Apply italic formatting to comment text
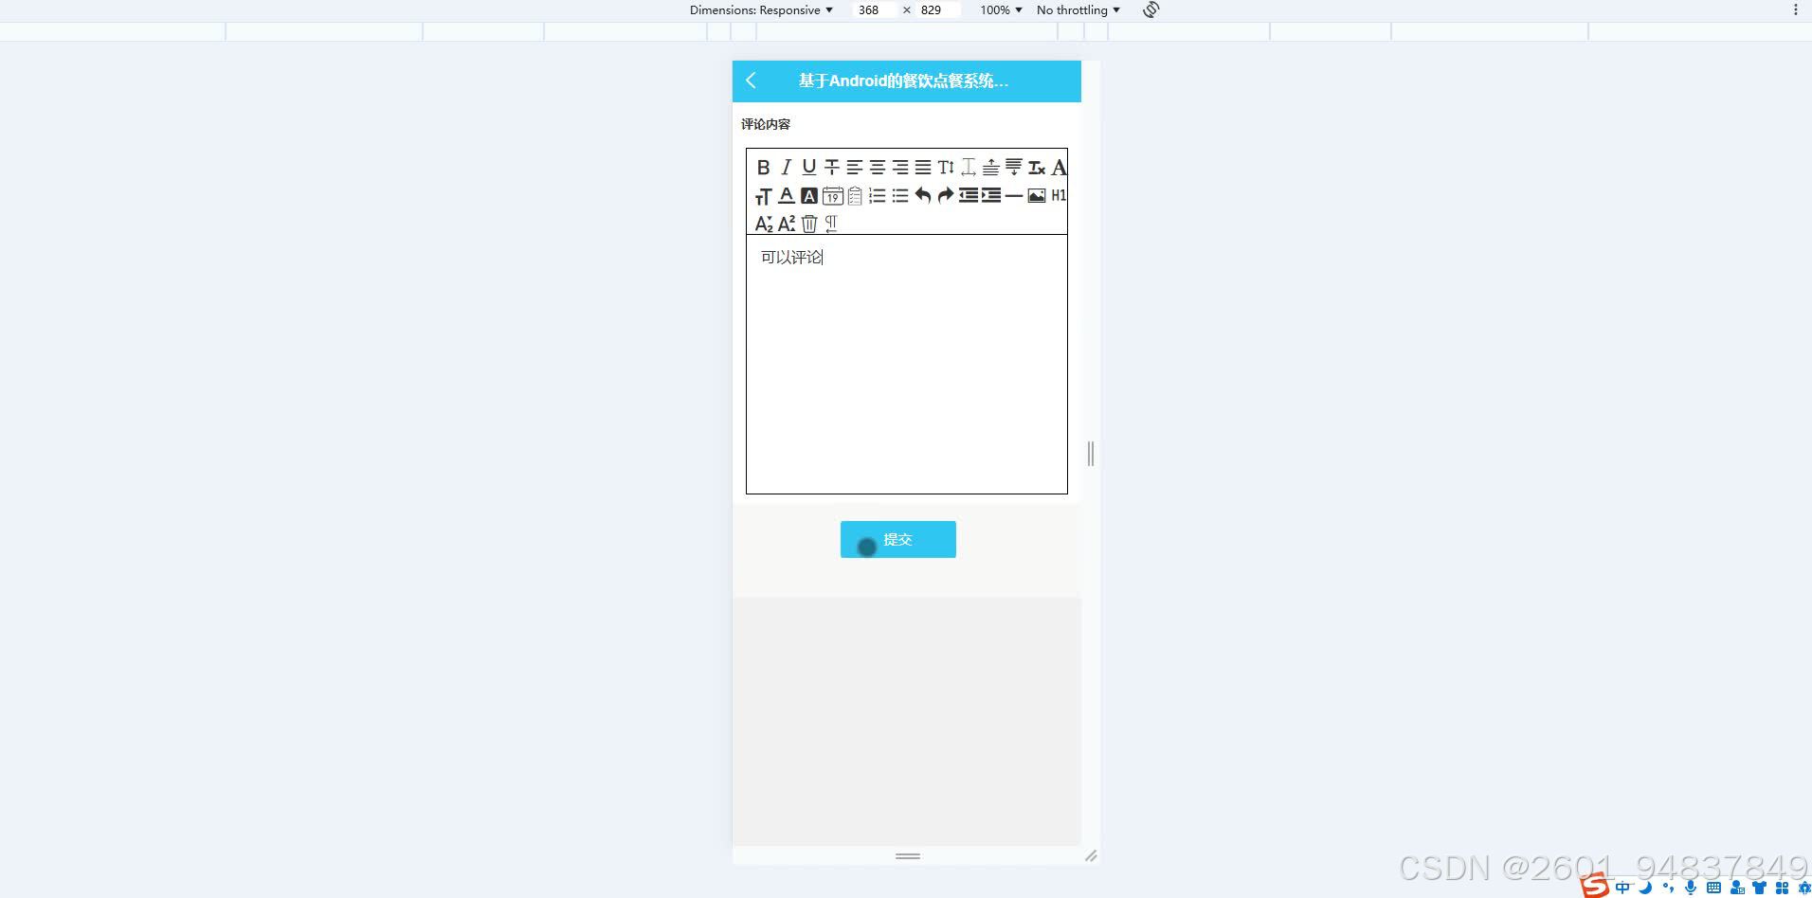1812x898 pixels. pos(787,168)
